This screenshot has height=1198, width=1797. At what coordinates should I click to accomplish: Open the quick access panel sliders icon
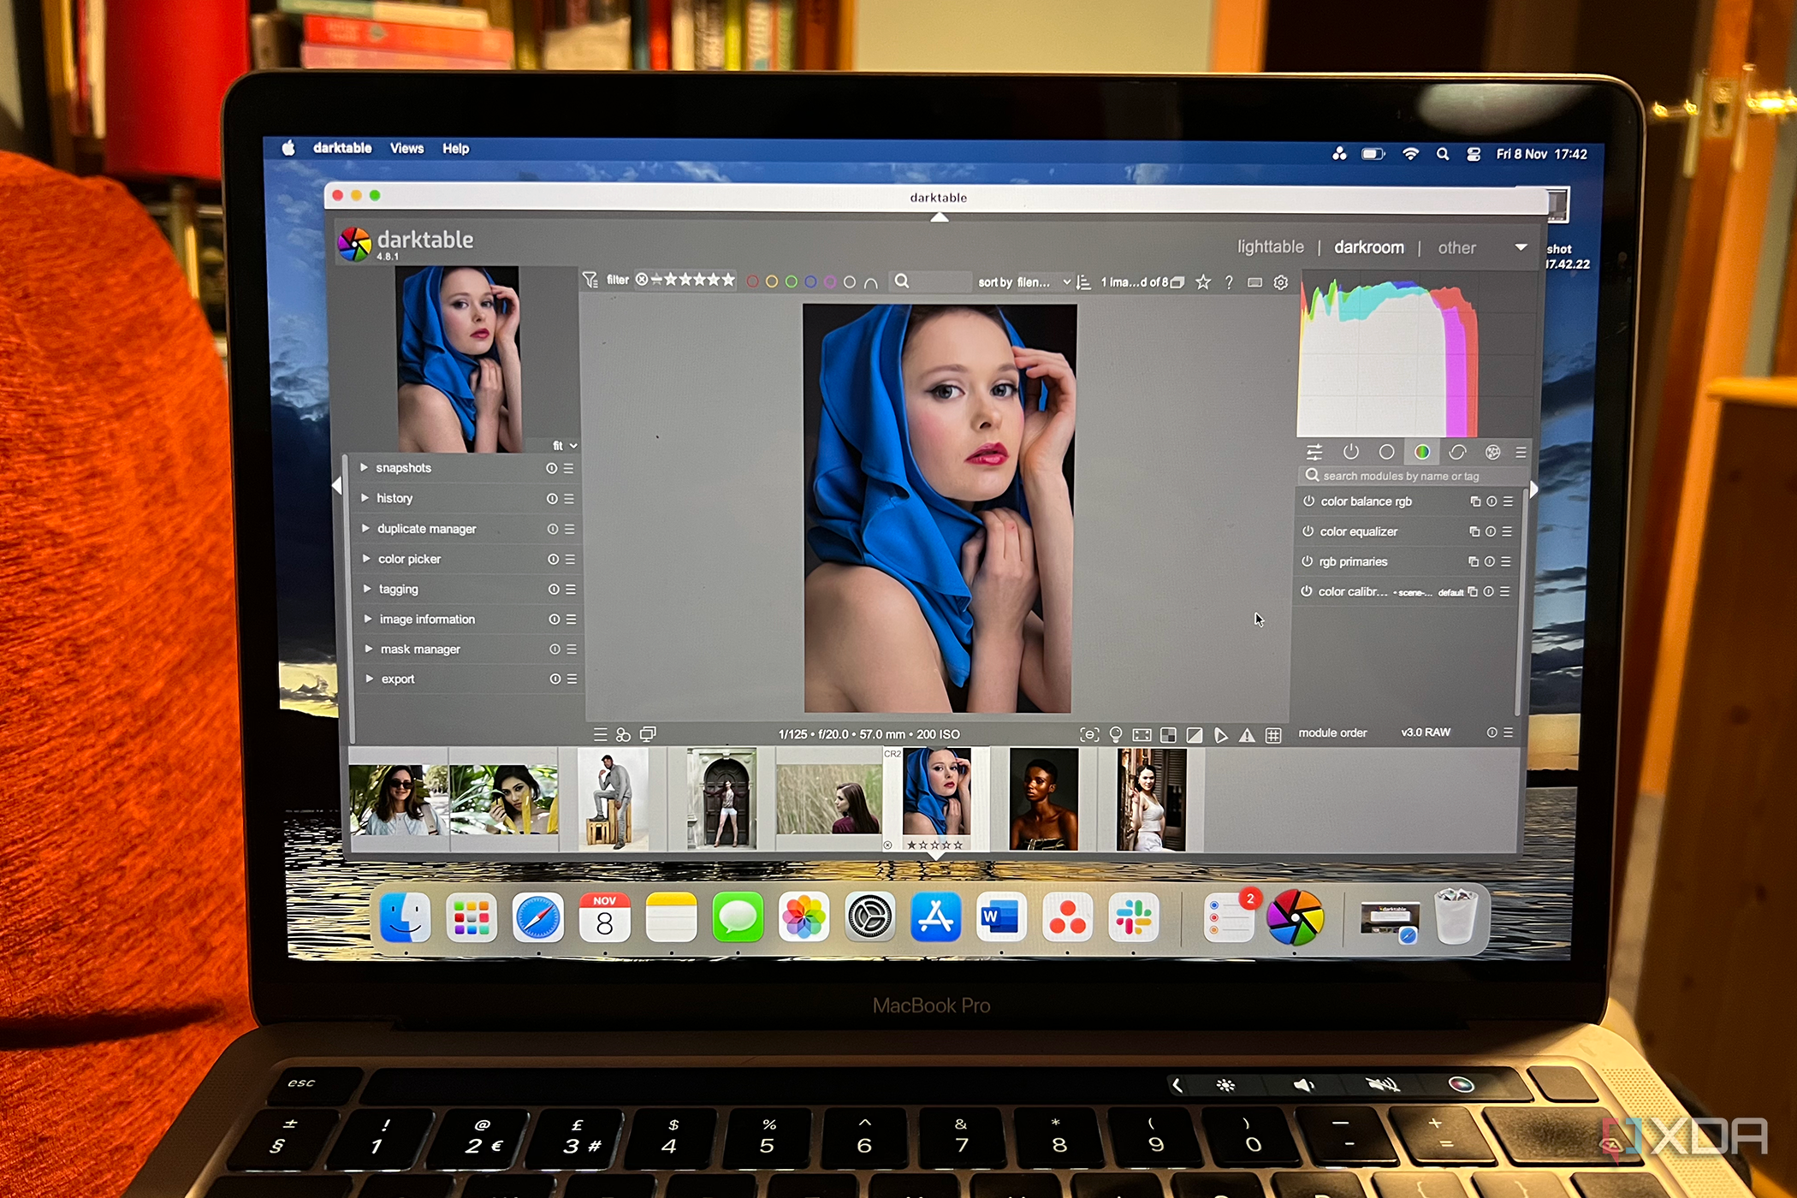1314,452
